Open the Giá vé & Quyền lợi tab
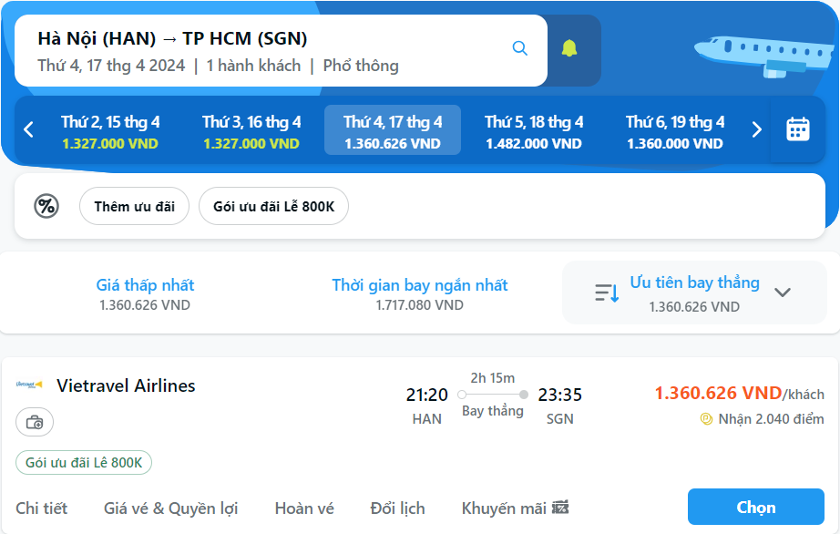The height and width of the screenshot is (534, 840). coord(170,508)
